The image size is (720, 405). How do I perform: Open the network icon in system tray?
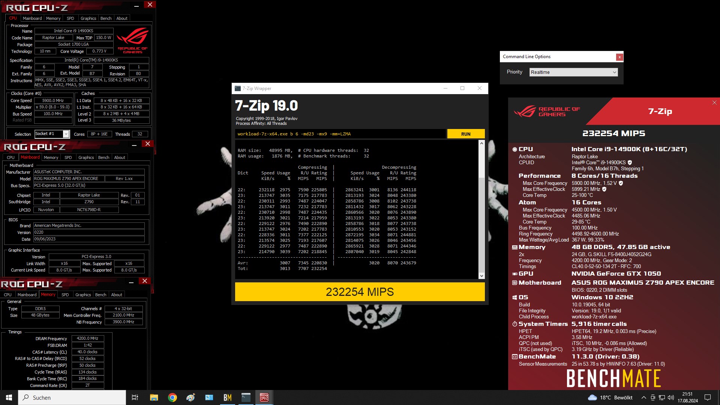[x=662, y=397]
